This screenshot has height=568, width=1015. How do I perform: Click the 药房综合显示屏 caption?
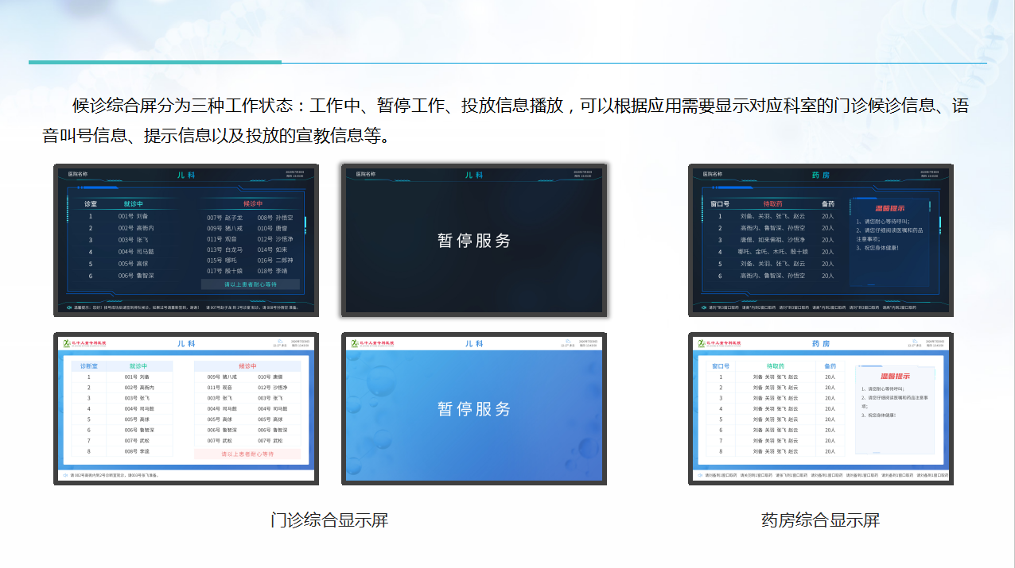820,520
